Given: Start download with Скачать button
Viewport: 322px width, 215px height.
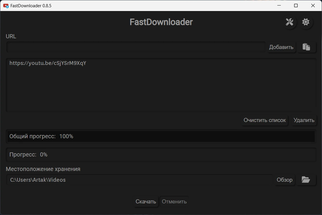Looking at the screenshot, I should pos(146,201).
